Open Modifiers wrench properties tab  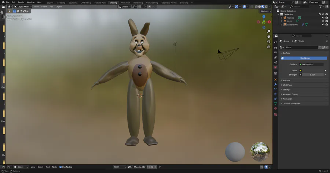[275, 84]
